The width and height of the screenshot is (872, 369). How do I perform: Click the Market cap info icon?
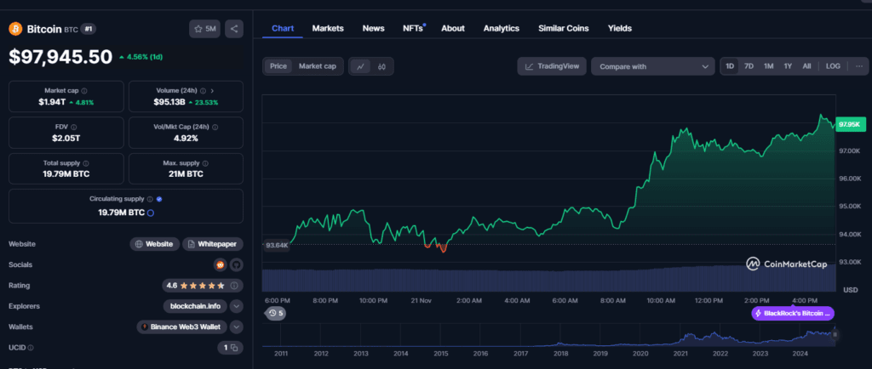84,90
